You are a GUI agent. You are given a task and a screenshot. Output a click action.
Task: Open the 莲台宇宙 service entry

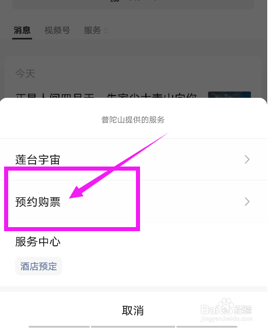click(134, 160)
